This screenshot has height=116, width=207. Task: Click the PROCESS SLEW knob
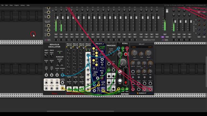[111, 53]
